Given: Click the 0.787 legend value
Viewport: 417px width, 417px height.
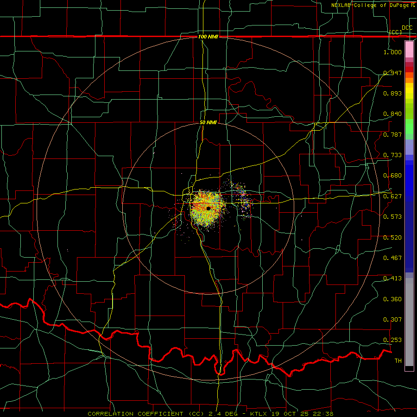Looking at the screenshot, I should click(392, 134).
